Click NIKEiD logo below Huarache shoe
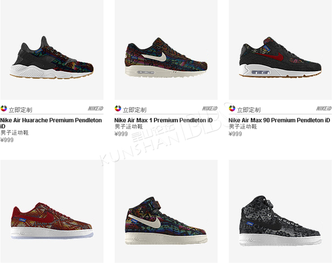 [x=96, y=109]
